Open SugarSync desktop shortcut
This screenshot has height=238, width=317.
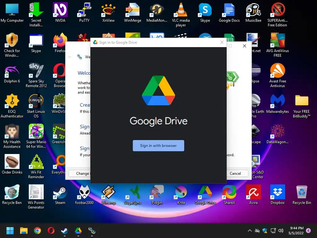(x=132, y=195)
